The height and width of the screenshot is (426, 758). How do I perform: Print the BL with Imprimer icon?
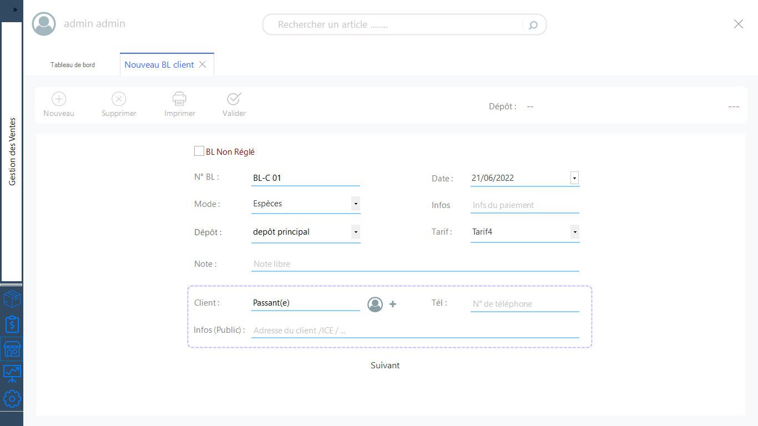179,99
